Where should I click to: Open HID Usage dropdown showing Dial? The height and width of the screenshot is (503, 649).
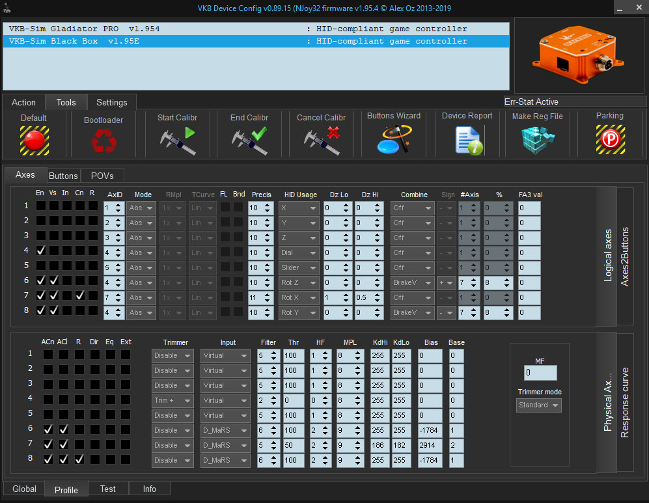coord(298,252)
